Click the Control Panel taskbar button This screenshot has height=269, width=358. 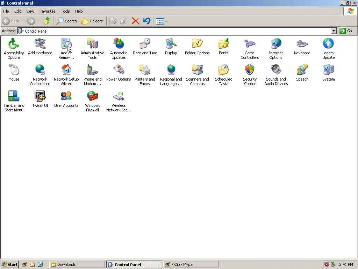(x=134, y=264)
